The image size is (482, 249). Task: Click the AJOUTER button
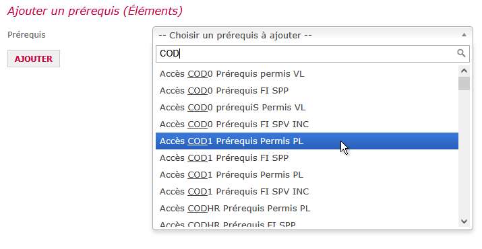[34, 59]
